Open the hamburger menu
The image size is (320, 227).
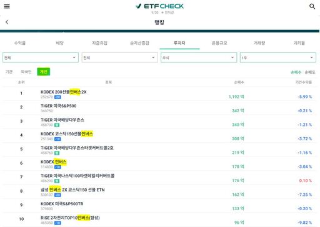(x=7, y=6)
